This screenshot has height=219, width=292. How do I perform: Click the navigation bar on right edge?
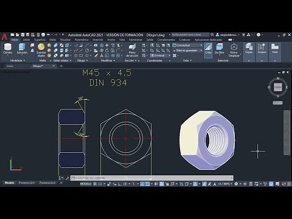(x=287, y=133)
